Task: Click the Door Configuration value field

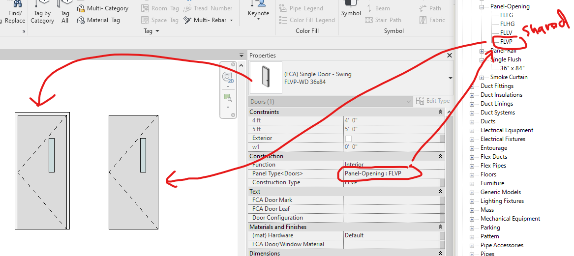Action: point(391,218)
